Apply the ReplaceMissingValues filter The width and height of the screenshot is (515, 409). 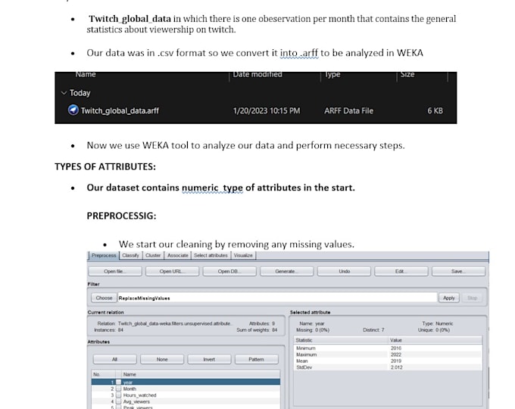(449, 298)
